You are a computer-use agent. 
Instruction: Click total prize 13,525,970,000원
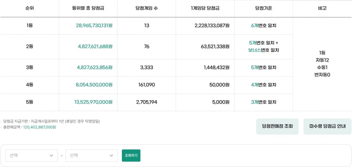pyautogui.click(x=93, y=102)
